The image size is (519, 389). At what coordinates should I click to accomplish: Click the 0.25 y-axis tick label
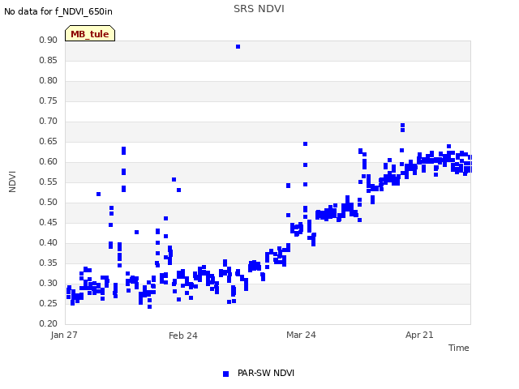point(49,303)
